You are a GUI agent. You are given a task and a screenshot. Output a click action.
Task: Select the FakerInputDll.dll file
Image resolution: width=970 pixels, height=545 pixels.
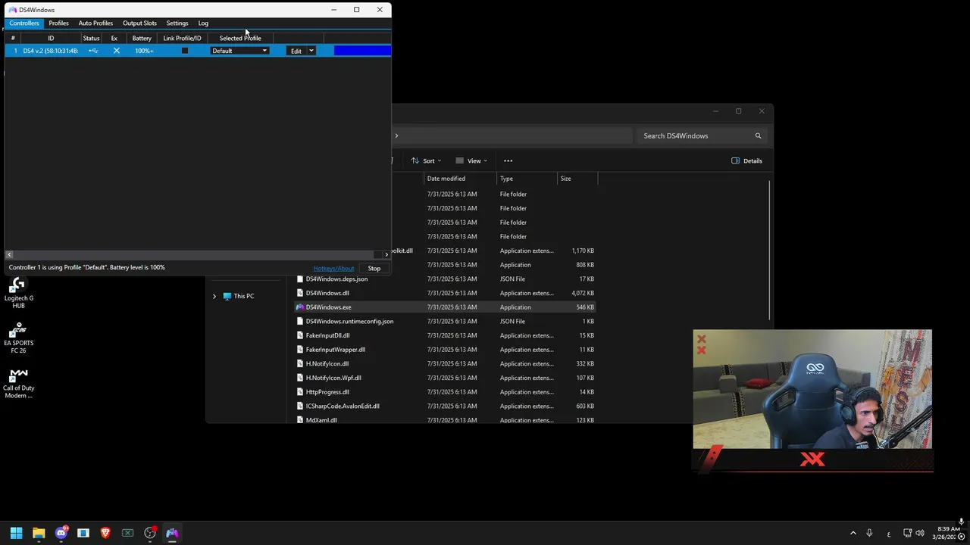click(x=445, y=335)
